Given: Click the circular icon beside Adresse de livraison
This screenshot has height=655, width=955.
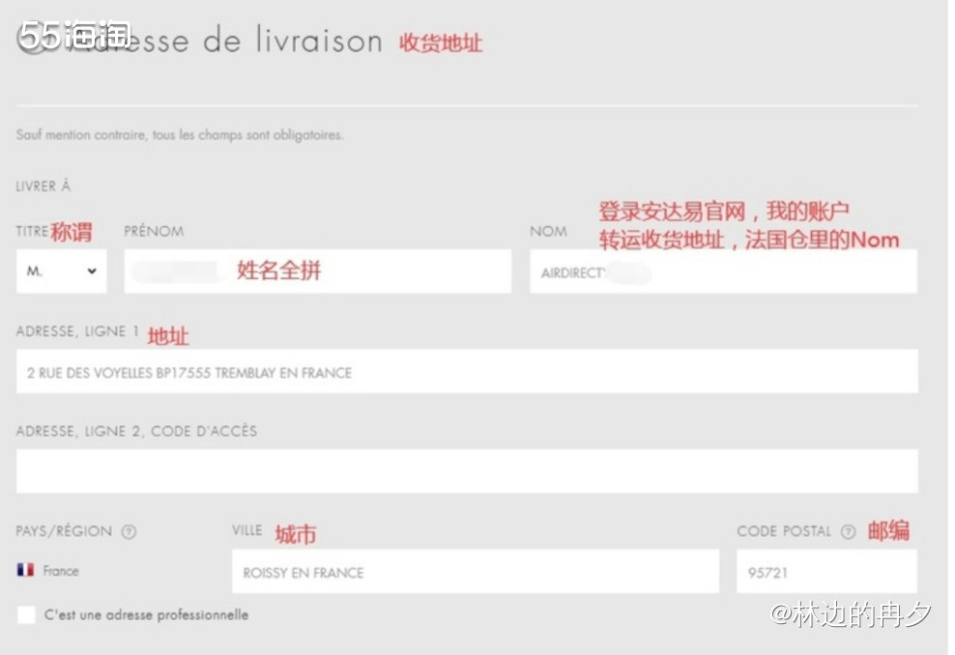Looking at the screenshot, I should click(x=29, y=41).
